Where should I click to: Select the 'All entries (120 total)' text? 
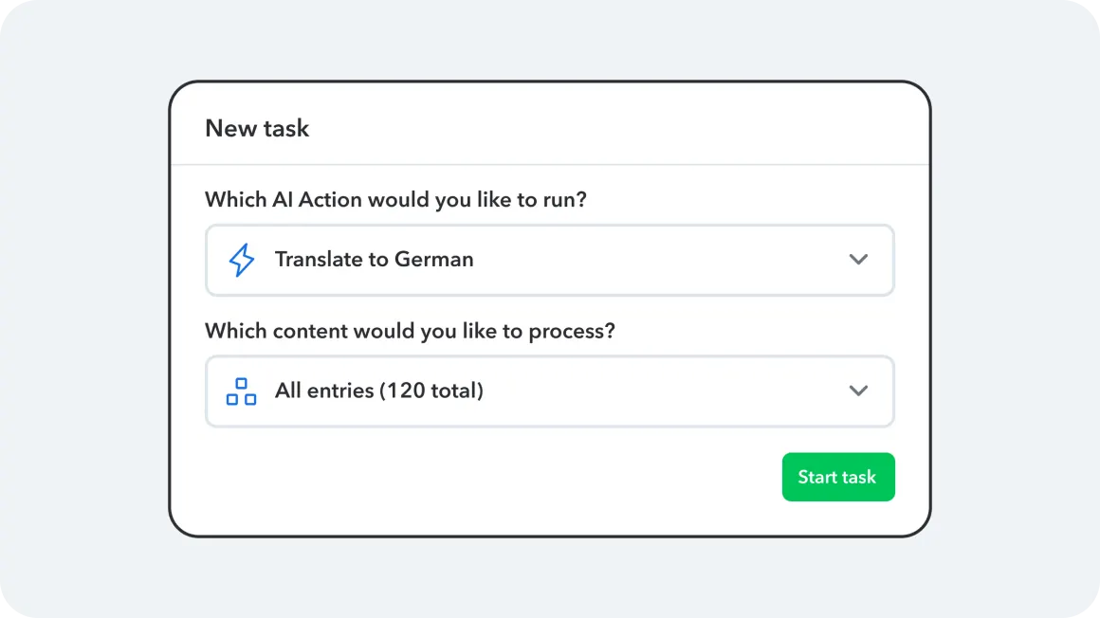[x=378, y=391]
